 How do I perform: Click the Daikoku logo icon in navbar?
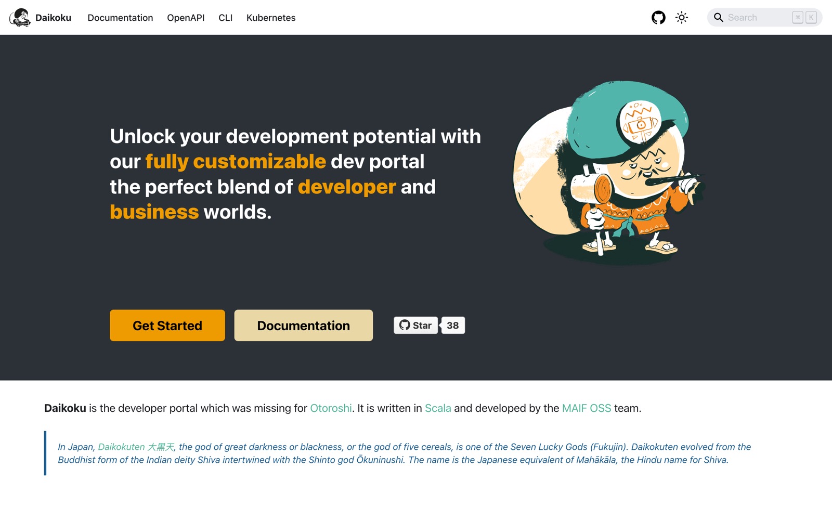point(20,18)
